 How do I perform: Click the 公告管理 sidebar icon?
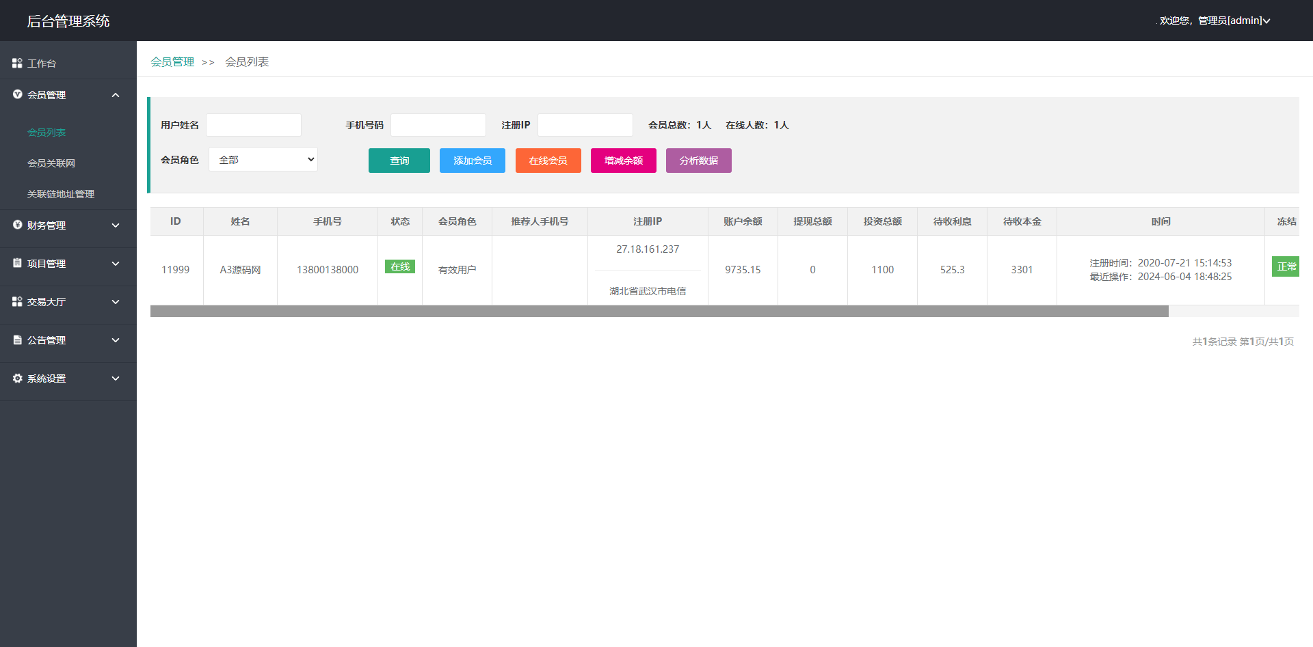tap(17, 340)
